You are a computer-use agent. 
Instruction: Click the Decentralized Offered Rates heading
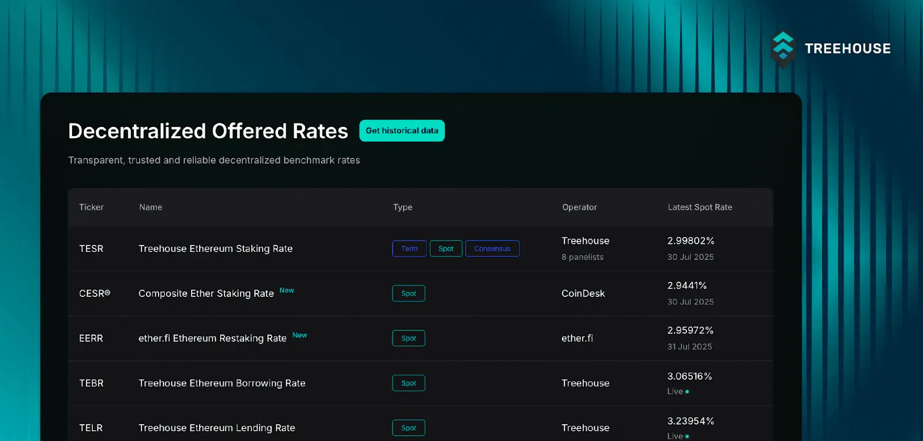pyautogui.click(x=208, y=131)
